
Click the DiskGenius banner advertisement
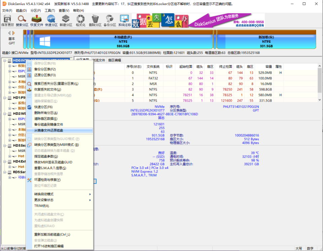[198, 20]
